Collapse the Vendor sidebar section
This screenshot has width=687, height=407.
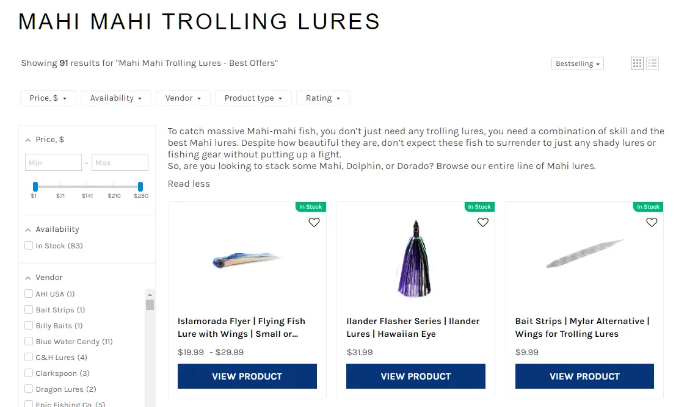(x=28, y=278)
